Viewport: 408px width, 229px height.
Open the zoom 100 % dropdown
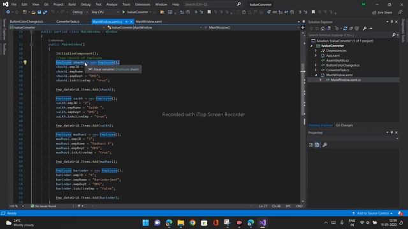click(x=17, y=206)
